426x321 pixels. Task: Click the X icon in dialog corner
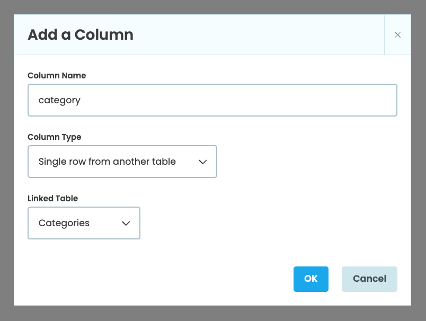pos(398,34)
